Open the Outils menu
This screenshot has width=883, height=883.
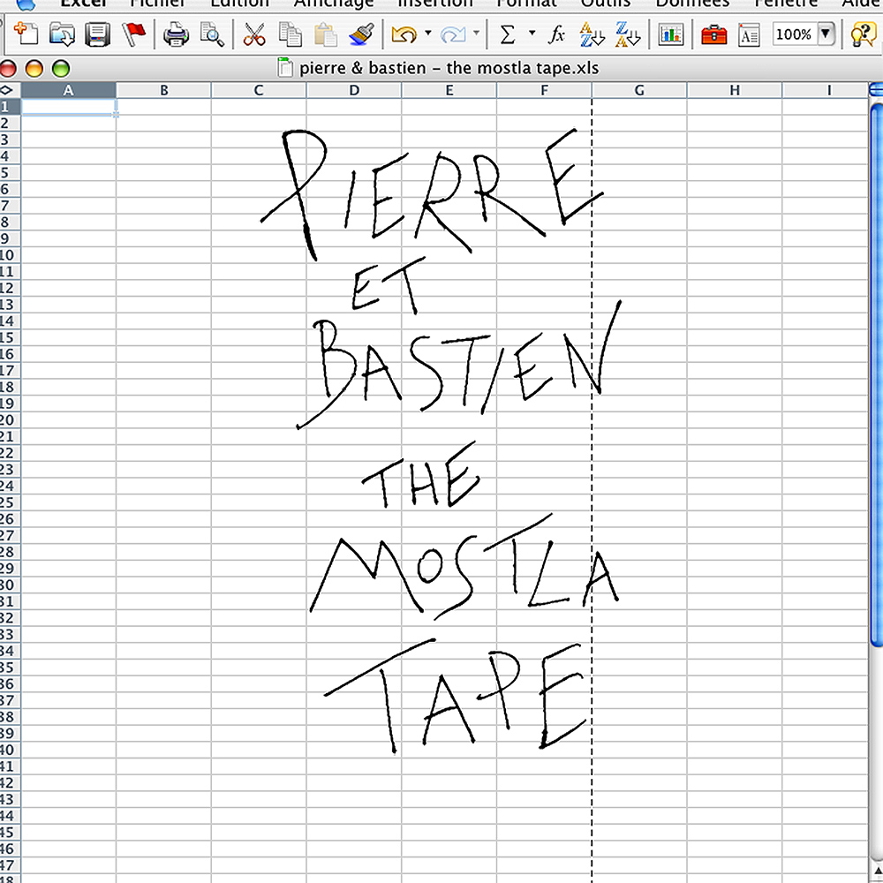[606, 3]
